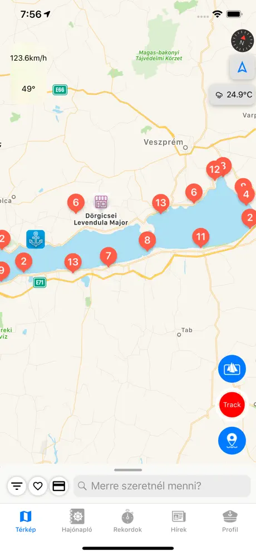The width and height of the screenshot is (256, 555).
Task: Tap the Merre szeretnél menni search field
Action: click(x=162, y=486)
